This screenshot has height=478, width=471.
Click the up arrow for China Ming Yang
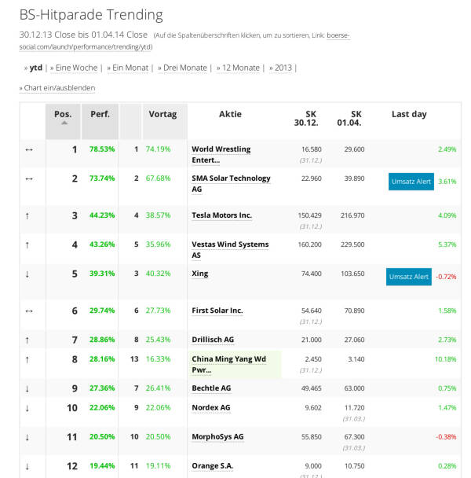click(x=28, y=359)
